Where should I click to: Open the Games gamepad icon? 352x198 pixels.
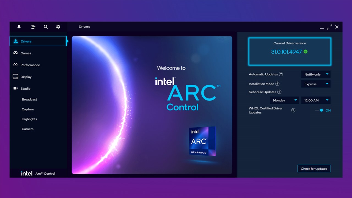pos(16,53)
